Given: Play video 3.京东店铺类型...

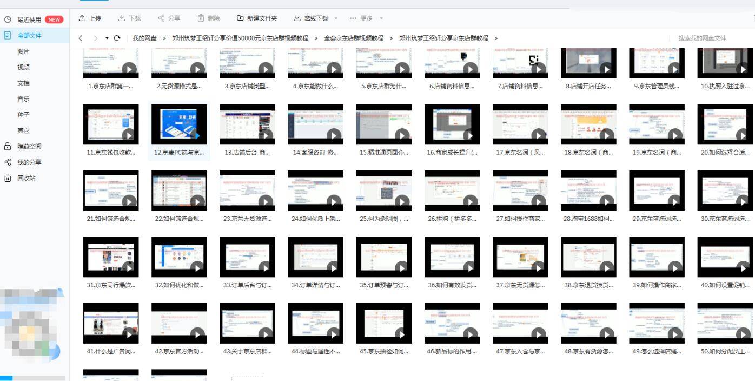Looking at the screenshot, I should click(x=266, y=69).
